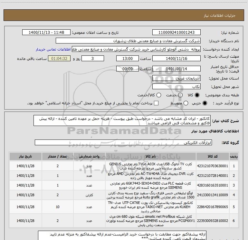Click the remaining time countdown 01:04:32
Viewport: 248px width, 240px height.
tap(59, 58)
